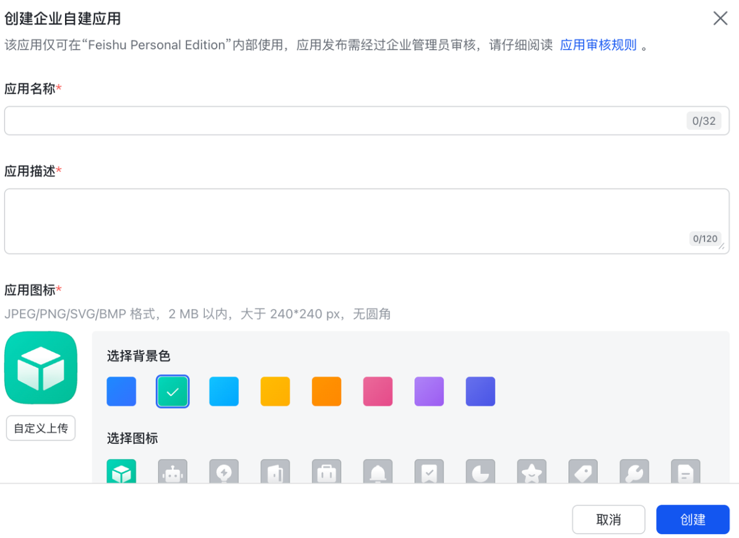Click the 创建 button
The width and height of the screenshot is (739, 538).
pos(693,519)
